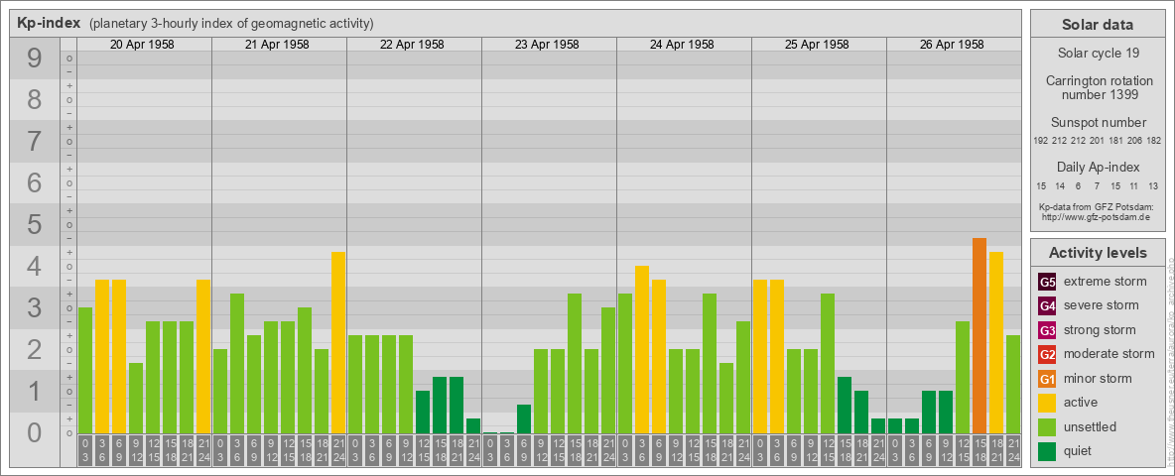Click the yellow bar on 24 Apr 3-6h
Viewport: 1175px width, 476px height.
point(642,349)
